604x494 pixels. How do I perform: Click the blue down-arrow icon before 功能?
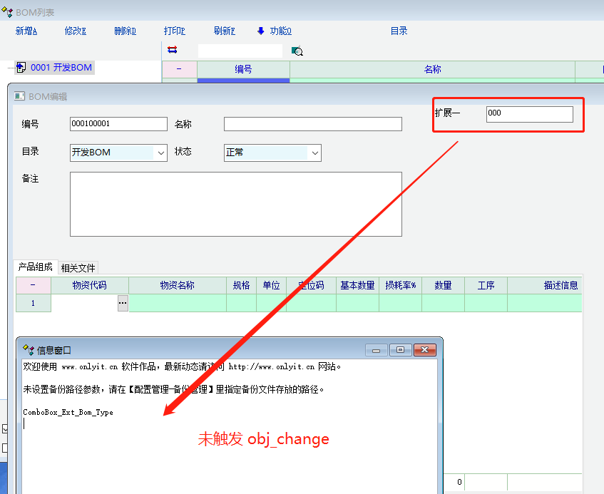pyautogui.click(x=261, y=31)
